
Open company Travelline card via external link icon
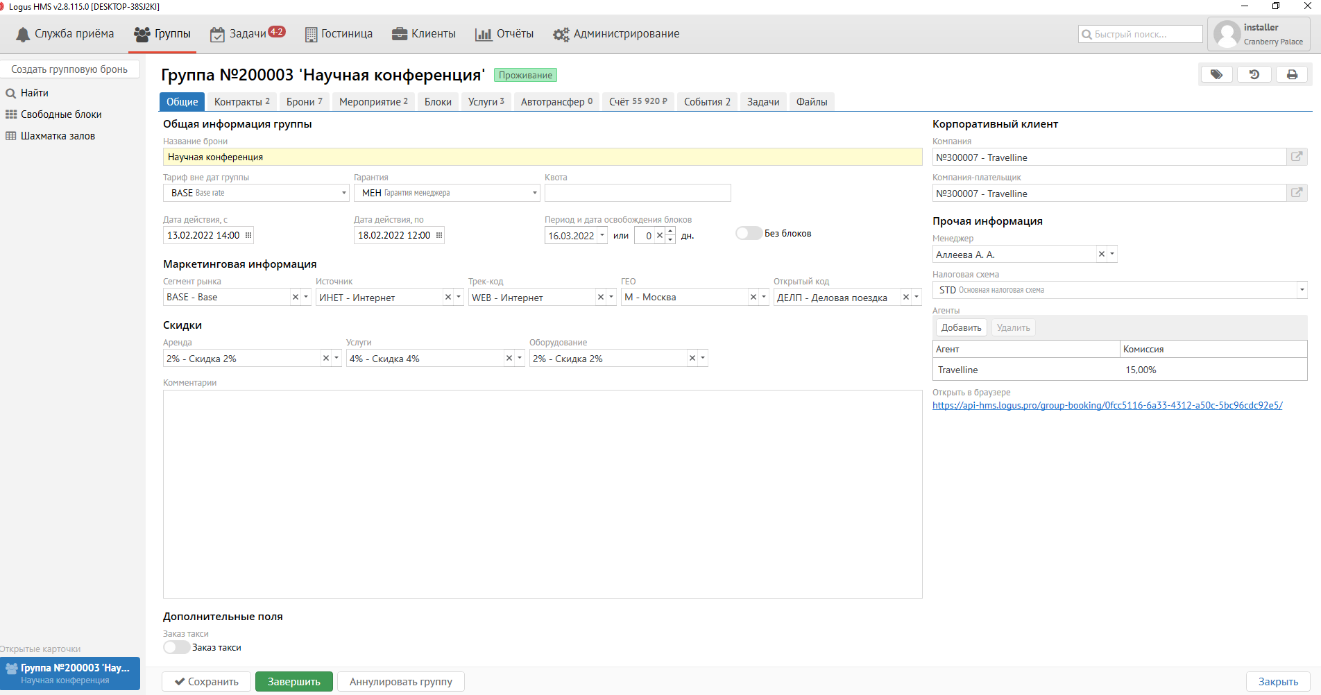pyautogui.click(x=1296, y=157)
